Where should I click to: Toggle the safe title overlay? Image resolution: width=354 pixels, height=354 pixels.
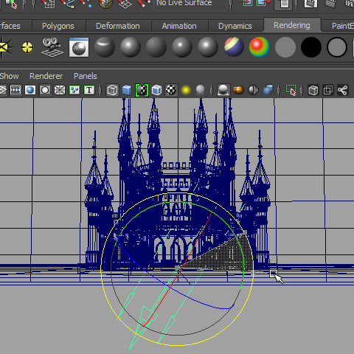89,90
